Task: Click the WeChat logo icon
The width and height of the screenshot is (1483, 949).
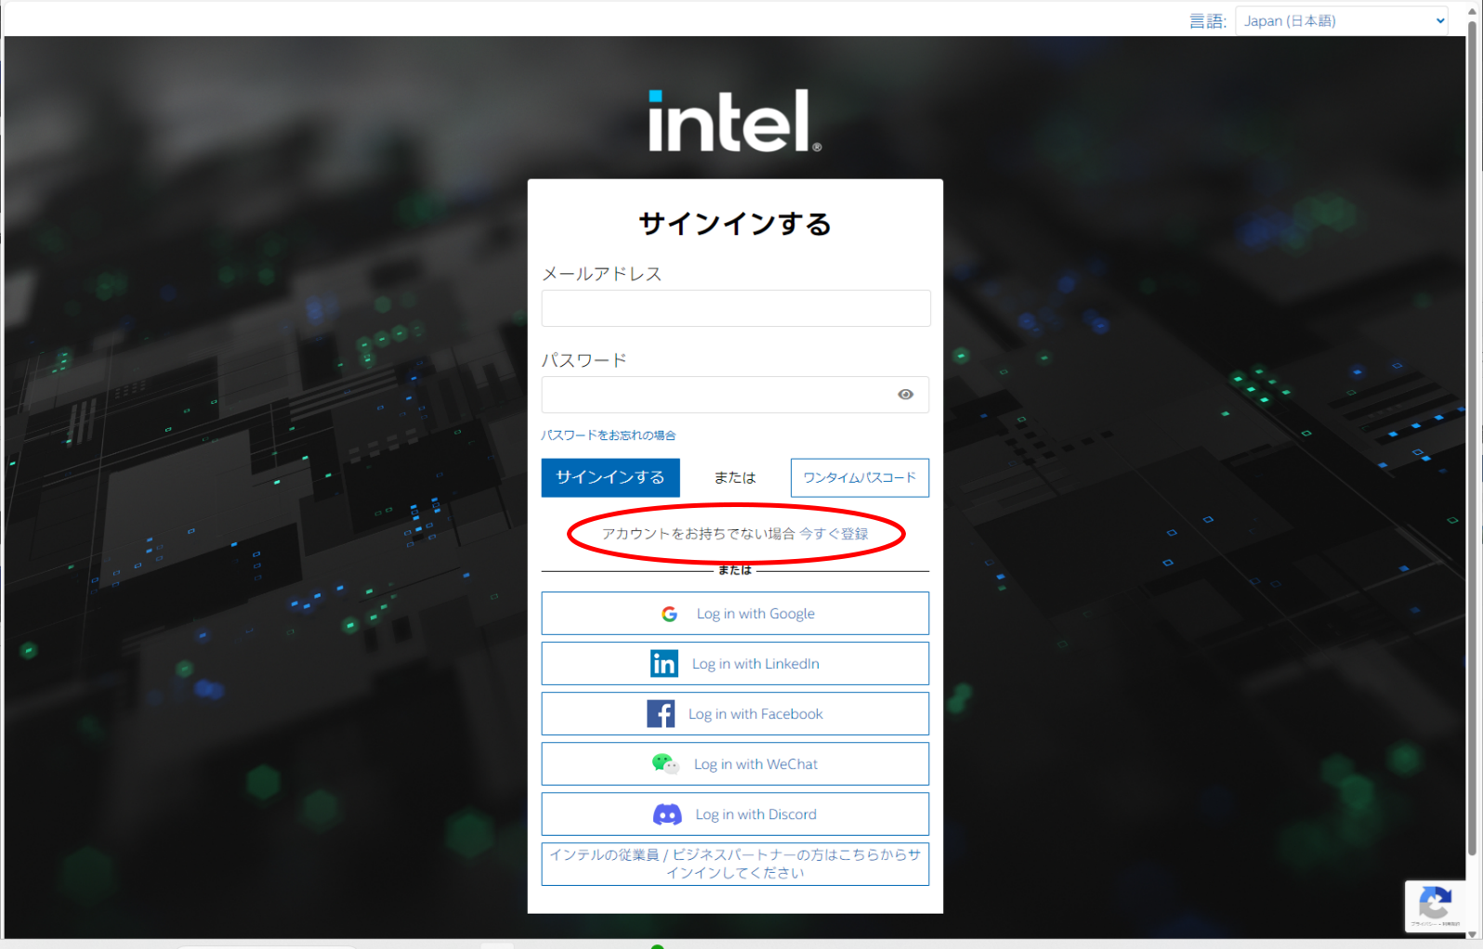Action: click(x=665, y=764)
